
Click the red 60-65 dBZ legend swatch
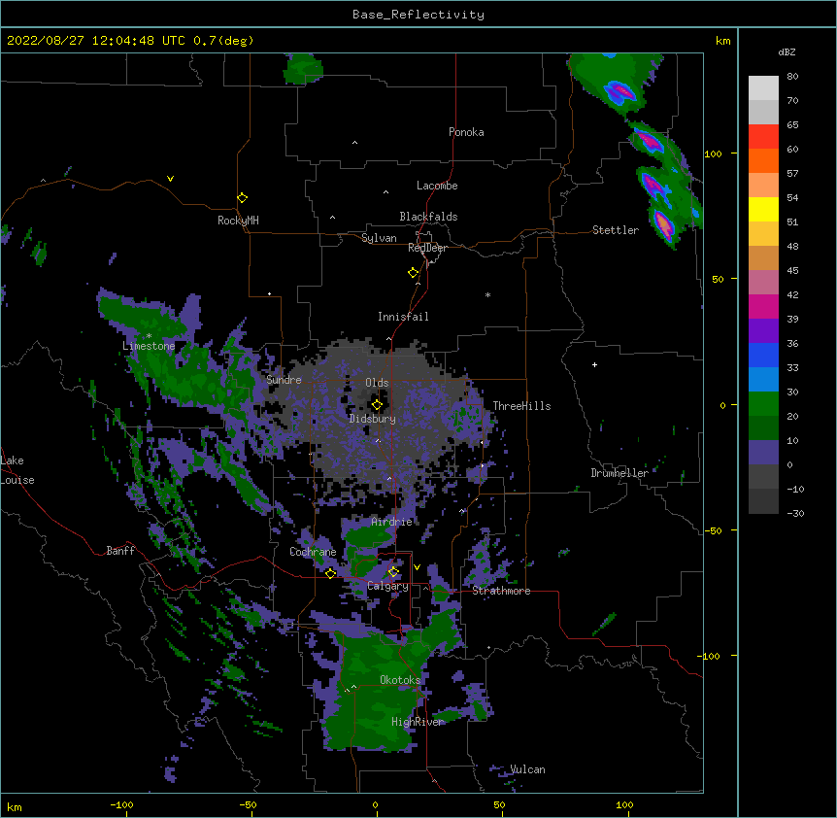763,137
